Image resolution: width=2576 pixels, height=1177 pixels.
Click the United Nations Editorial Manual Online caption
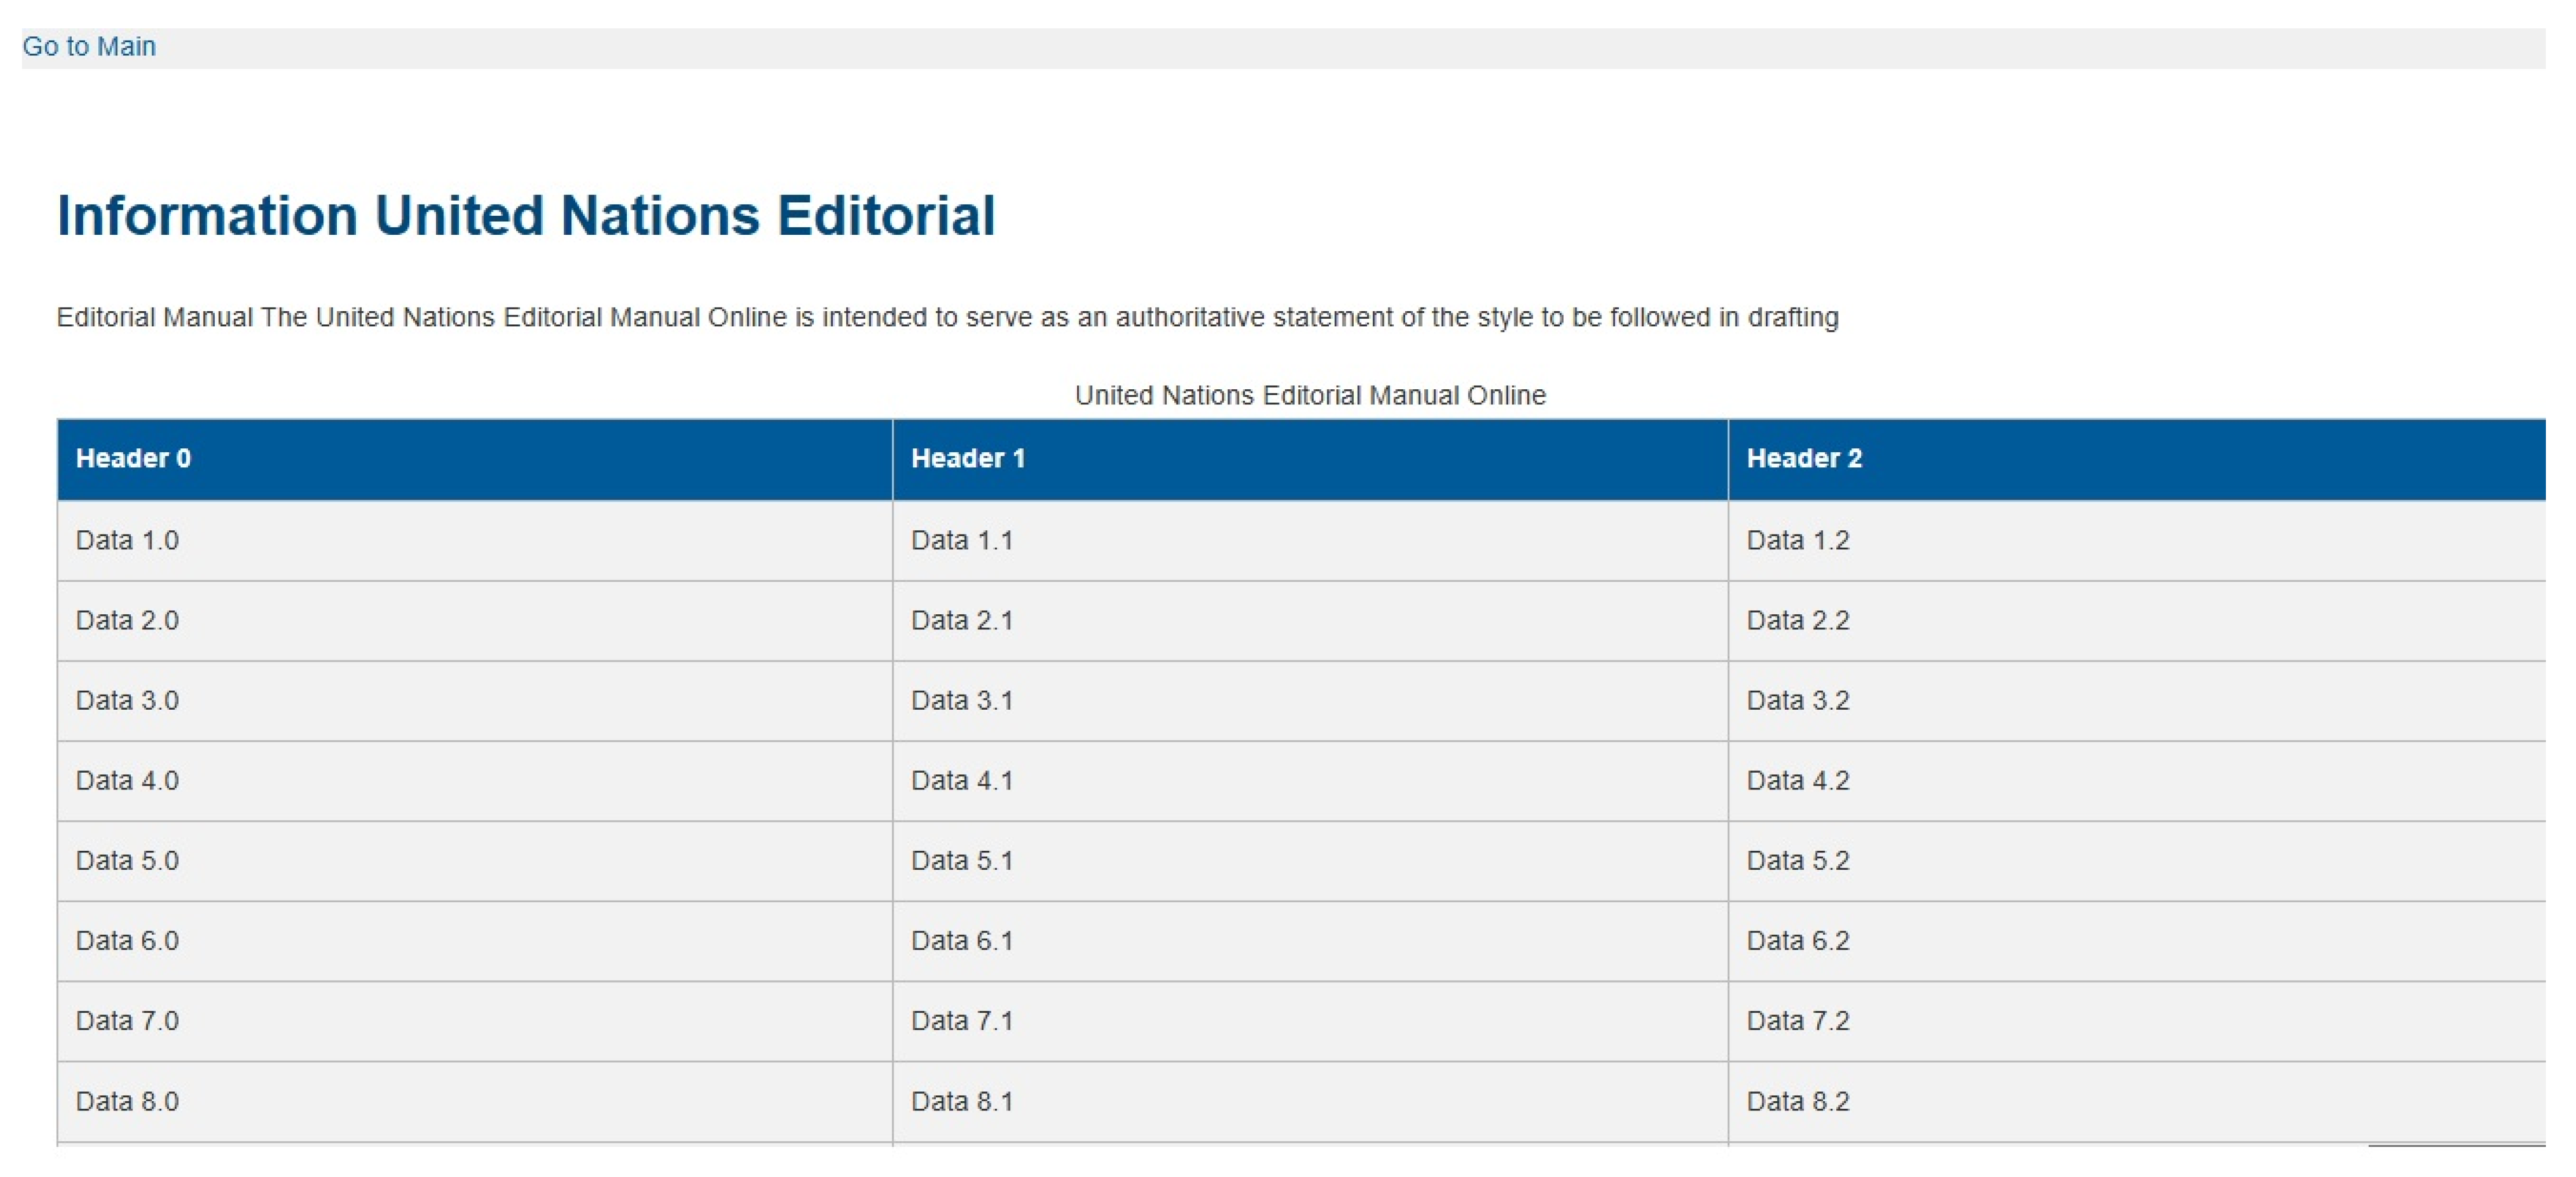tap(1310, 396)
